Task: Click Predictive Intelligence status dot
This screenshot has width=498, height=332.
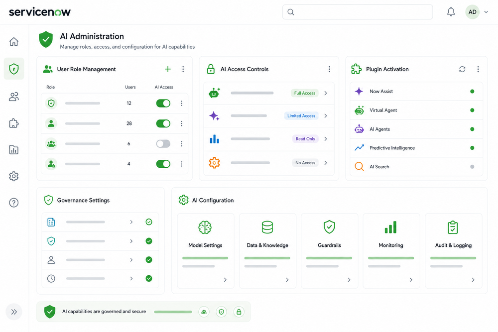Action: [472, 148]
